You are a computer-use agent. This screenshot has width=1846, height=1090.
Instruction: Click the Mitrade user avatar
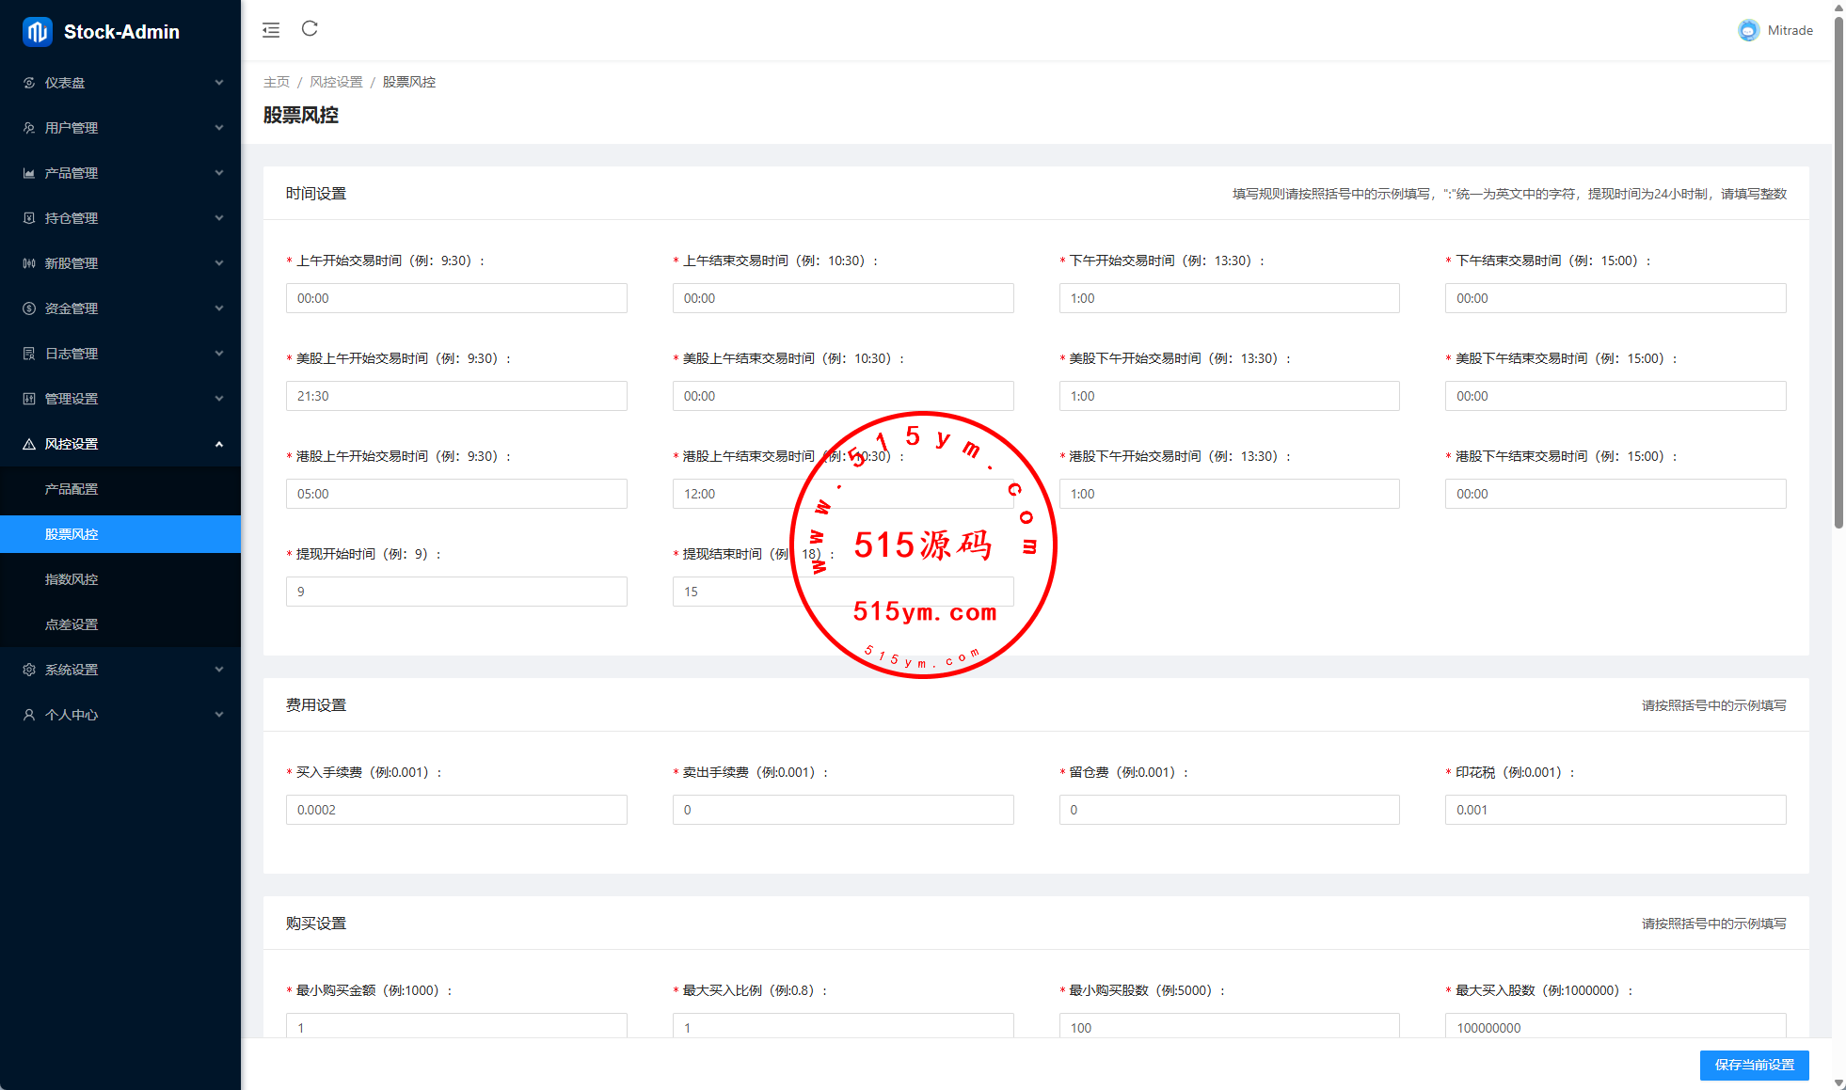tap(1748, 30)
